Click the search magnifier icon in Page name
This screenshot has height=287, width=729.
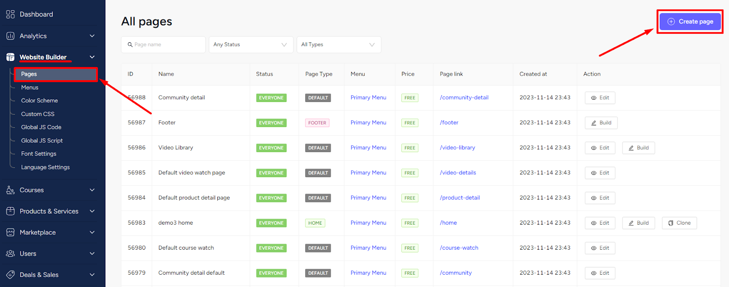(x=130, y=45)
